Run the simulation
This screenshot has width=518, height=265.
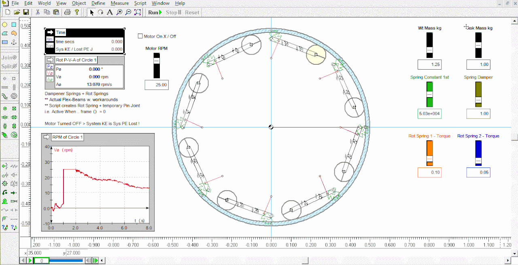coord(155,13)
